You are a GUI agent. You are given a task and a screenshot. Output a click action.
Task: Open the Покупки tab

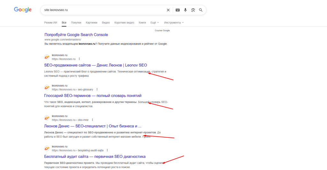coord(76,23)
